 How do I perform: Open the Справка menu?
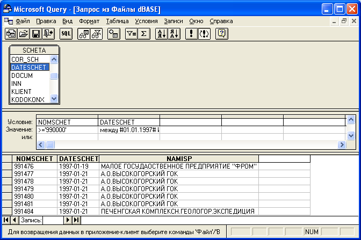click(x=221, y=21)
